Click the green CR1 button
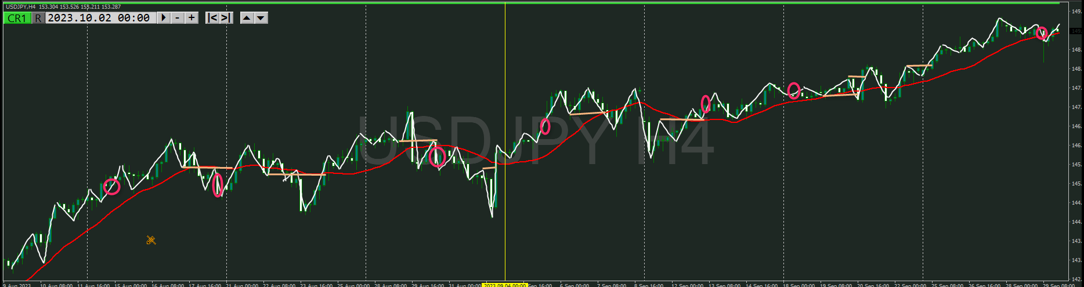The width and height of the screenshot is (1084, 287). coord(17,18)
